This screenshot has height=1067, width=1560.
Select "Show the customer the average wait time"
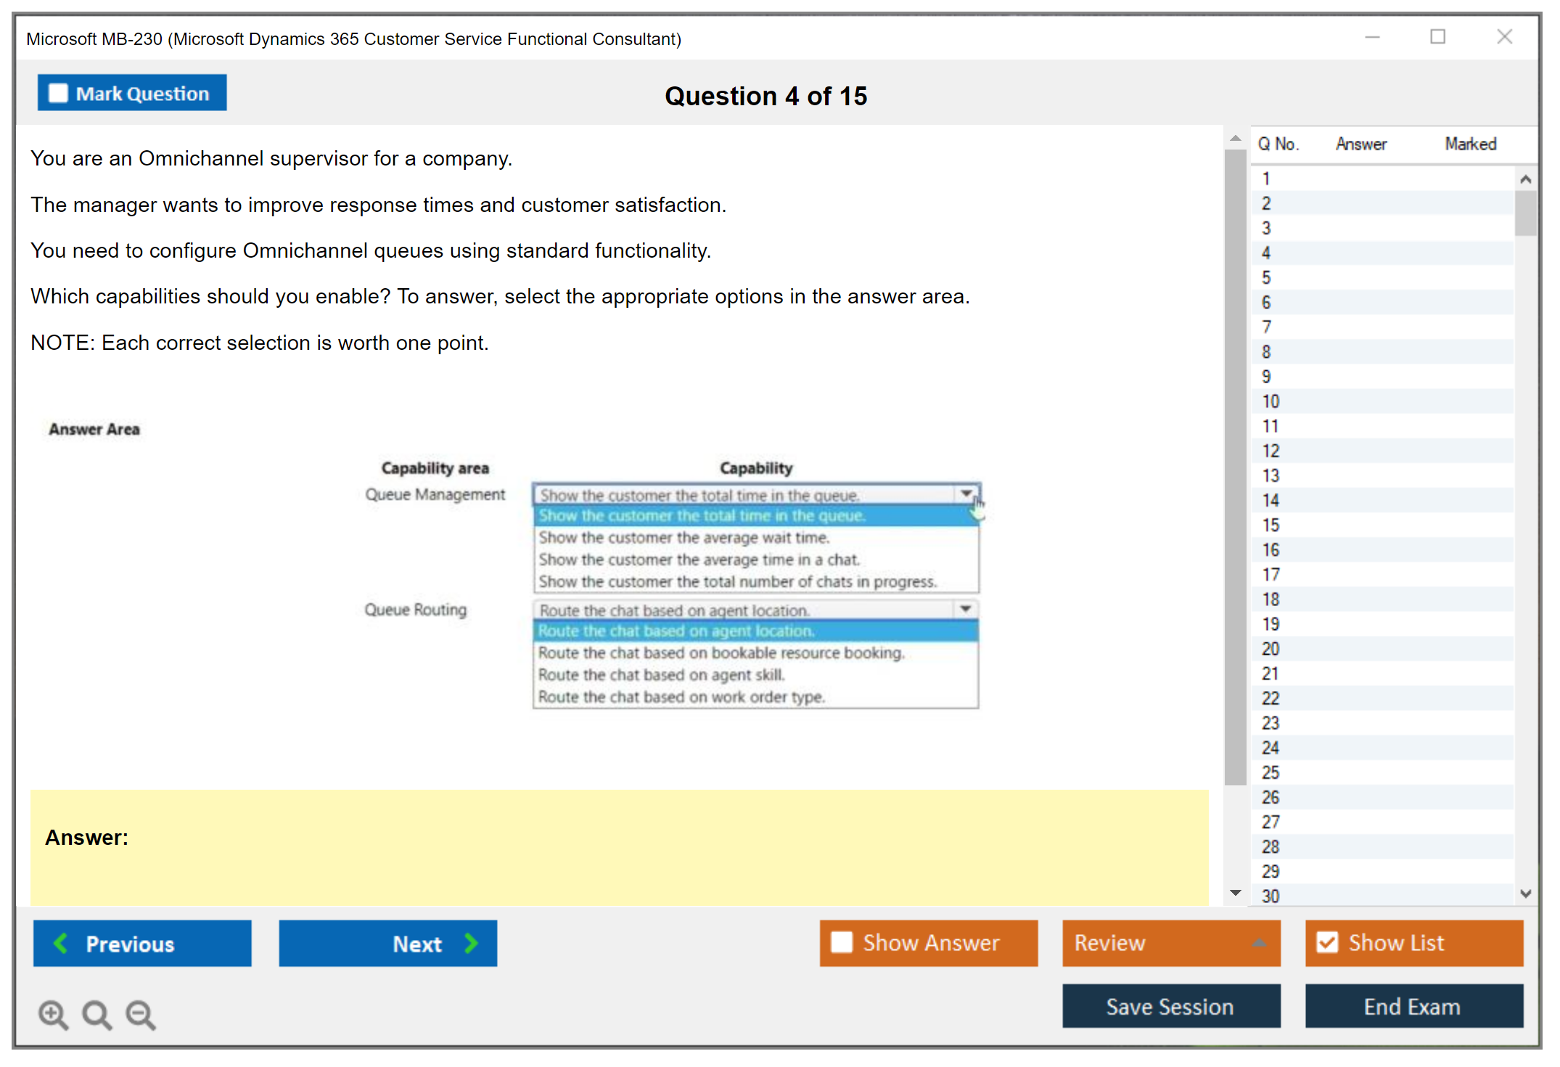pyautogui.click(x=683, y=538)
